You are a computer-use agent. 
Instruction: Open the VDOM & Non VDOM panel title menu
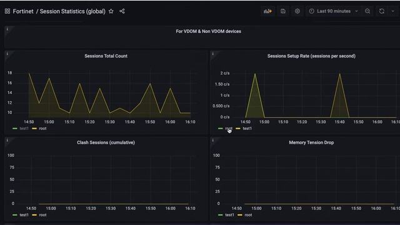point(208,31)
